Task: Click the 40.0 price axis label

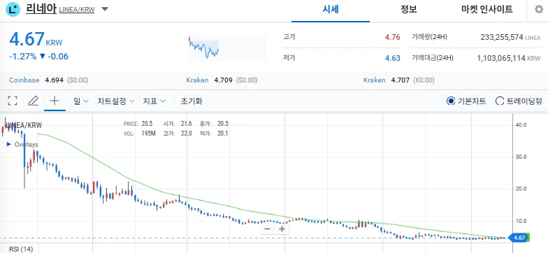Action: pyautogui.click(x=521, y=124)
